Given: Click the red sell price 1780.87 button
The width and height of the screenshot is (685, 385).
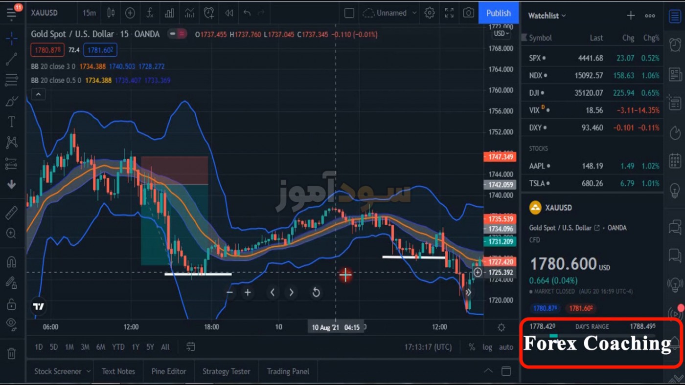Looking at the screenshot, I should tap(47, 50).
